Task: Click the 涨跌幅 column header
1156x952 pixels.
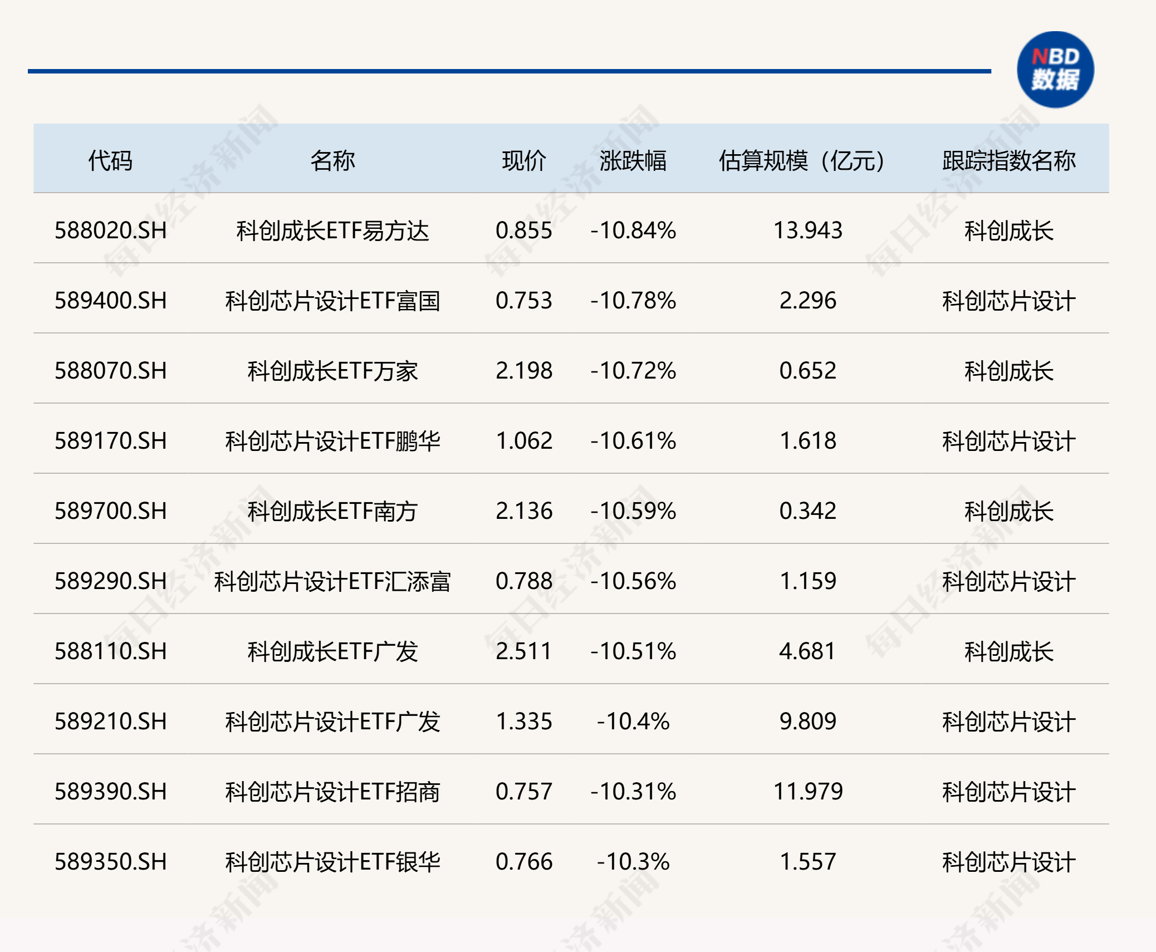Action: click(633, 161)
